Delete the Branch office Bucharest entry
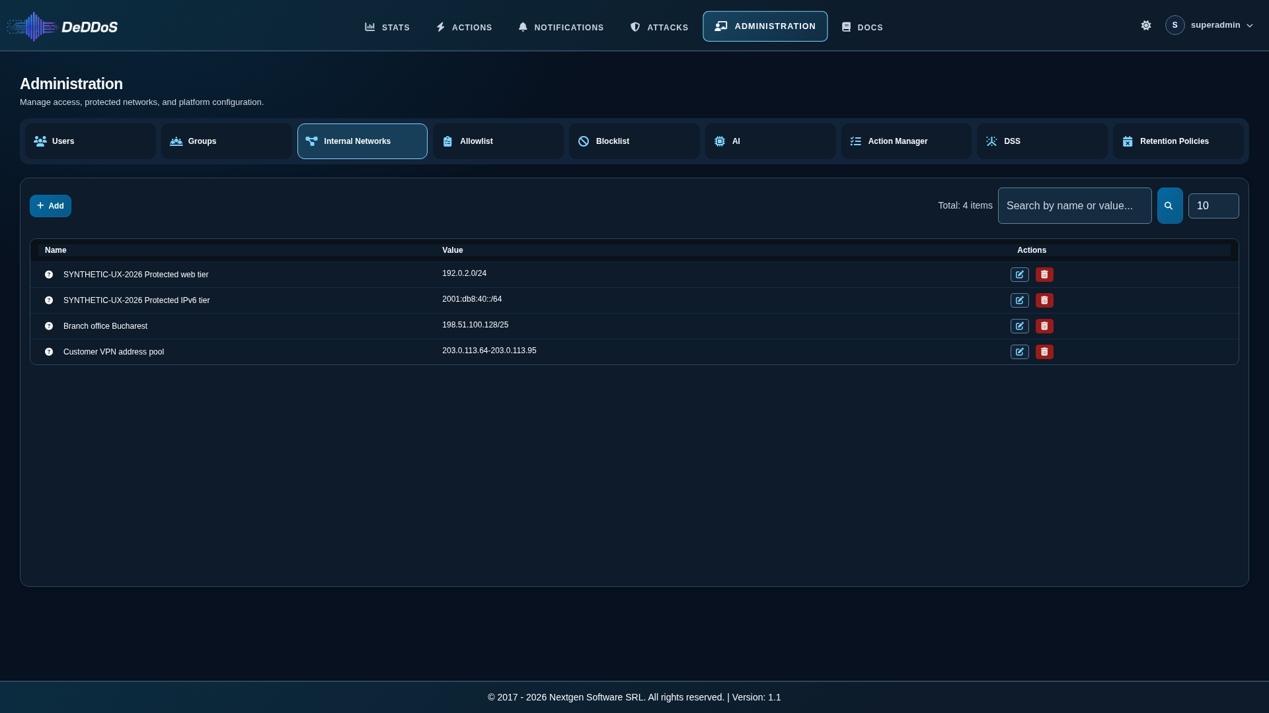The image size is (1269, 713). pos(1044,326)
